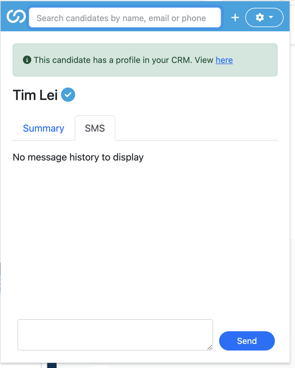Screen dimensions: 295x368
Task: Click the info icon in CRM notice
Action: click(x=27, y=60)
